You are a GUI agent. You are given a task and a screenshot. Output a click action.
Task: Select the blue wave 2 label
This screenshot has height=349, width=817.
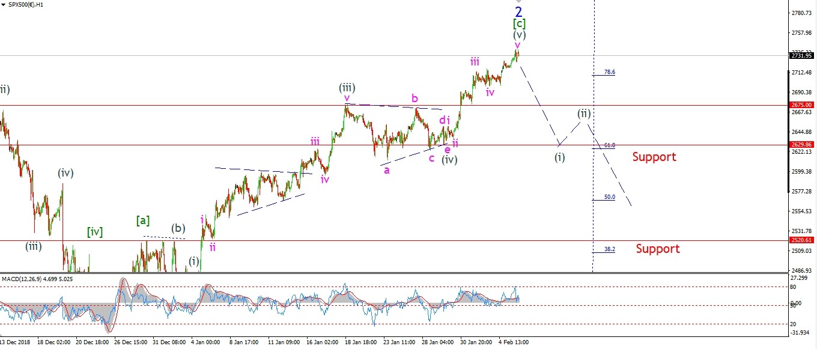tap(519, 12)
